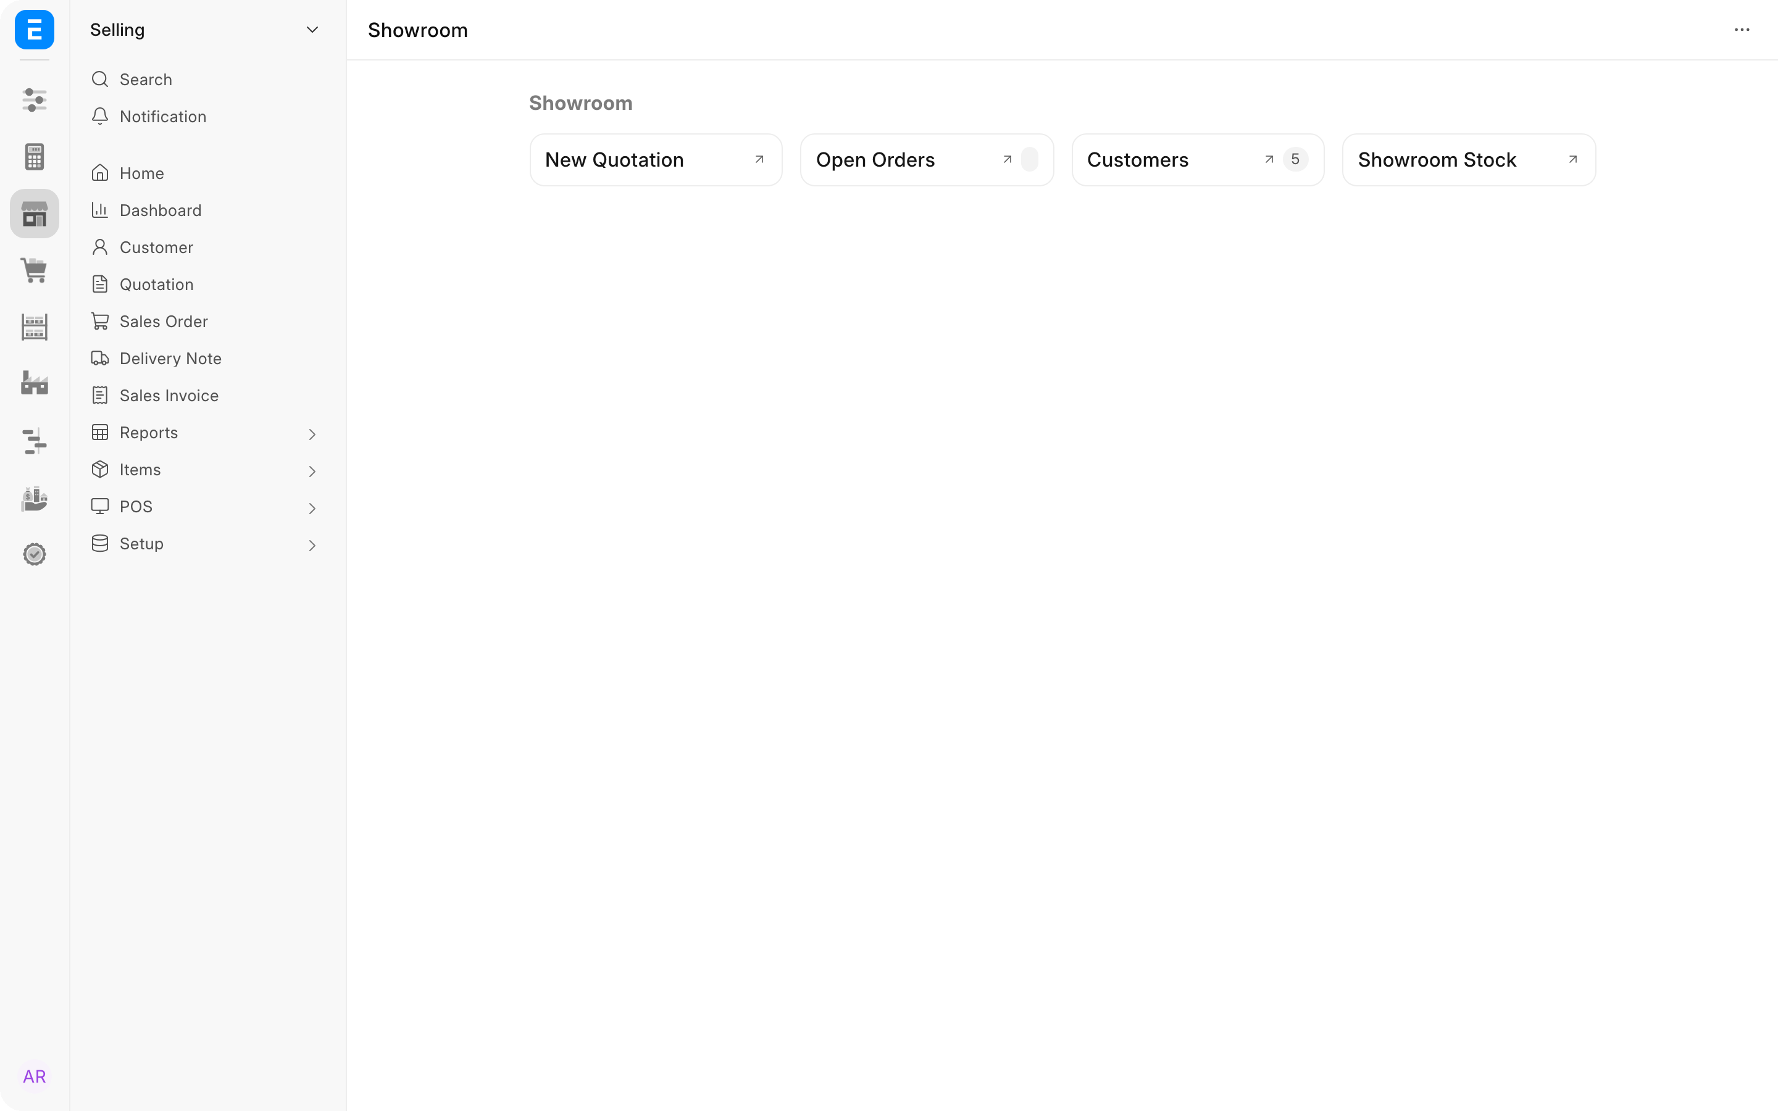Open the Quality checkmark badge icon
Image resolution: width=1778 pixels, height=1111 pixels.
click(x=35, y=554)
